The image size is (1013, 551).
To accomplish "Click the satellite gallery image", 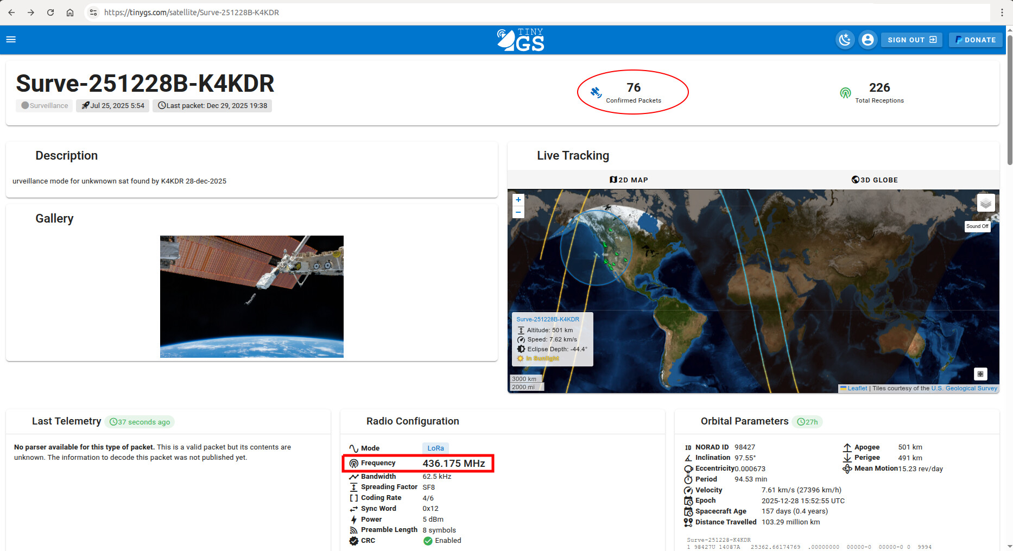I will click(252, 296).
